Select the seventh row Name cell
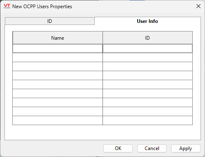 [58, 103]
